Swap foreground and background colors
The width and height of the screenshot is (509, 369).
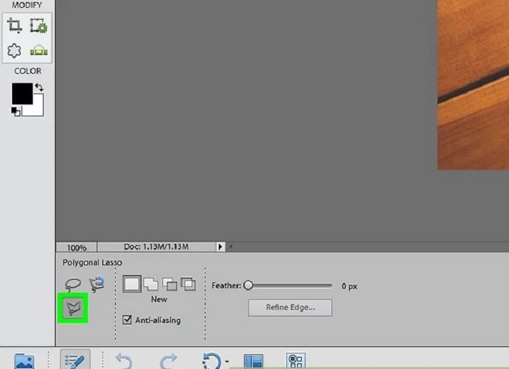[39, 87]
